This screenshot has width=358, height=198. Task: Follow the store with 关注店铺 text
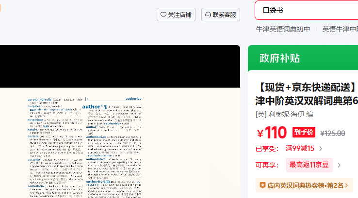click(x=179, y=15)
